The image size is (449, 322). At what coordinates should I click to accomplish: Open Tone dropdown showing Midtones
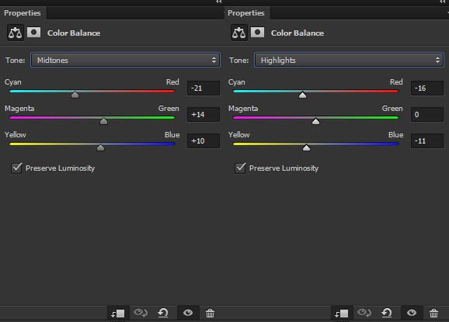point(125,60)
